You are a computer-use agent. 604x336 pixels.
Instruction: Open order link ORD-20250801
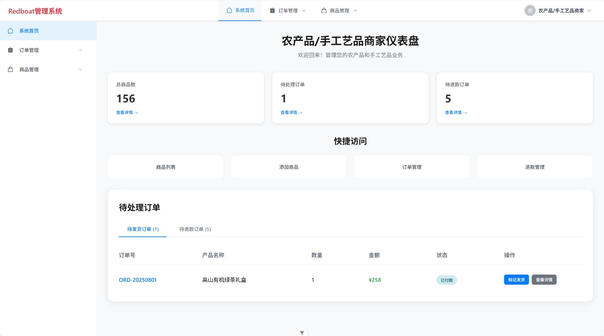[137, 280]
